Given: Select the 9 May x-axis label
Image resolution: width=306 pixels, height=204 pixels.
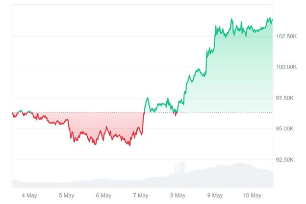Looking at the screenshot, I should click(215, 195).
